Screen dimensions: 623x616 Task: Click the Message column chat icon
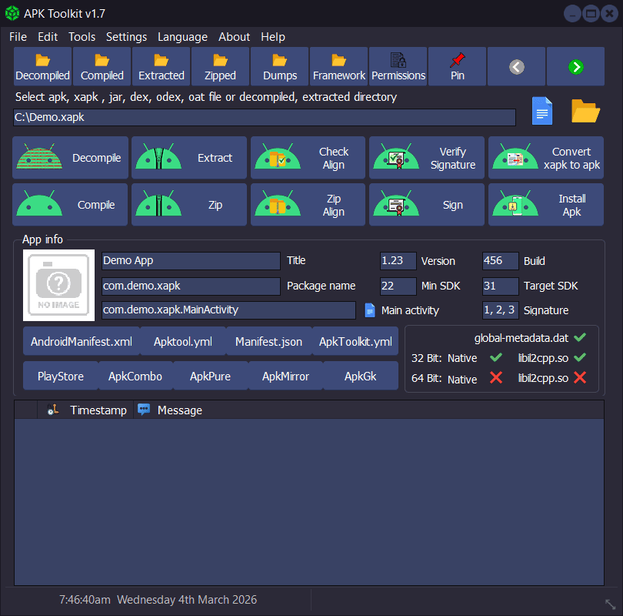(x=144, y=409)
